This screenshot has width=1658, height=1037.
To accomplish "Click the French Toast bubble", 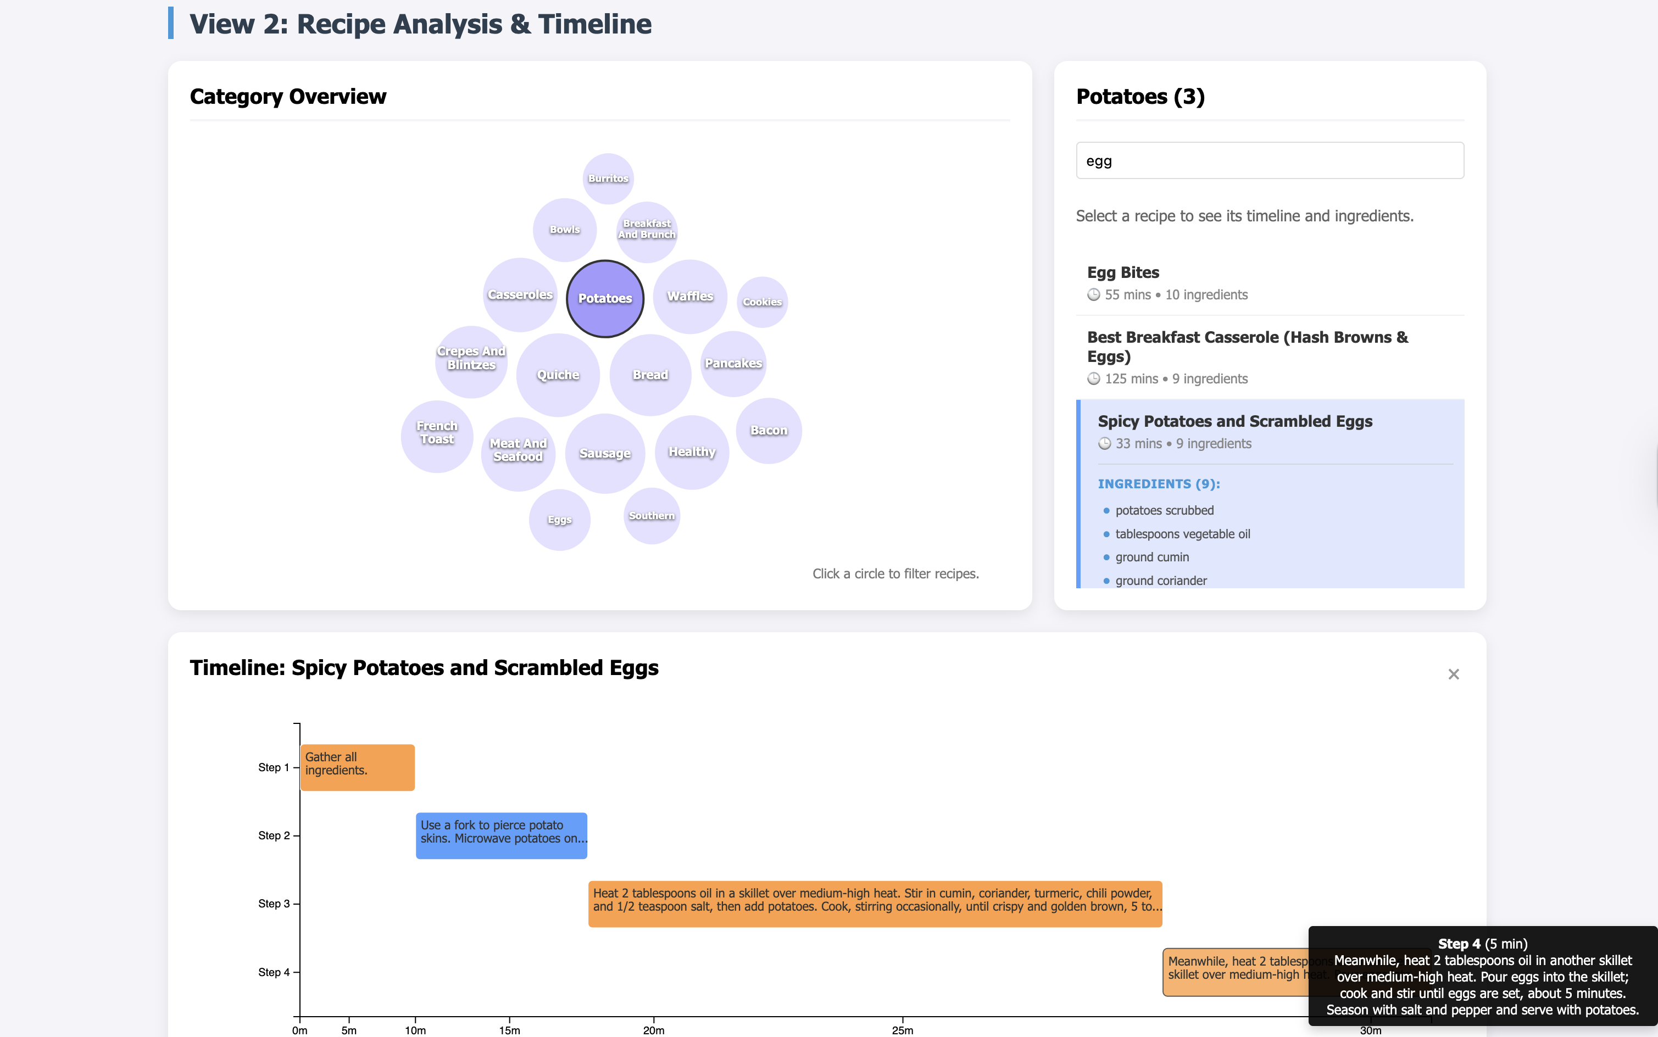I will 436,433.
